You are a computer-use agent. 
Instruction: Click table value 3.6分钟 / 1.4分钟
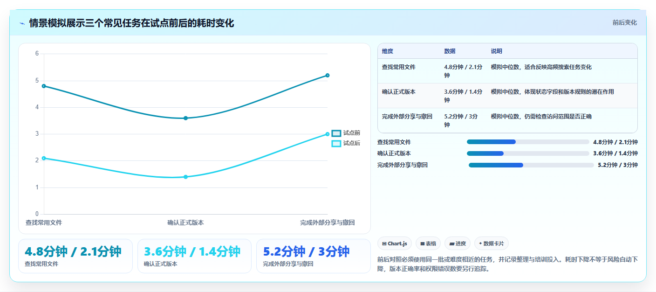point(463,96)
